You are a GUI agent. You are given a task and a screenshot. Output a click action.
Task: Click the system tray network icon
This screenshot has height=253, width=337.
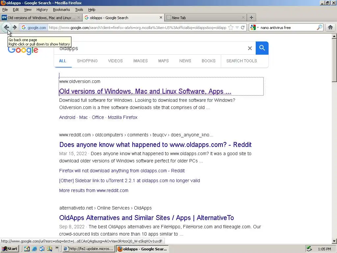(309, 249)
